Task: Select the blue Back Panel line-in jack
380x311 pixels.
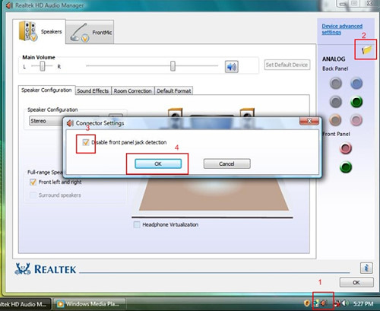Action: [356, 83]
